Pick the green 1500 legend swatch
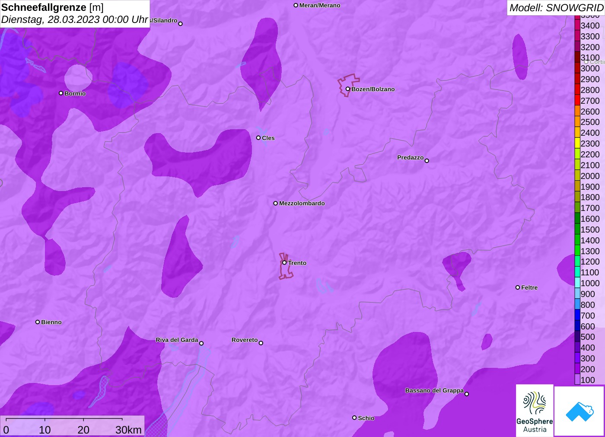The height and width of the screenshot is (437, 605). [x=577, y=229]
